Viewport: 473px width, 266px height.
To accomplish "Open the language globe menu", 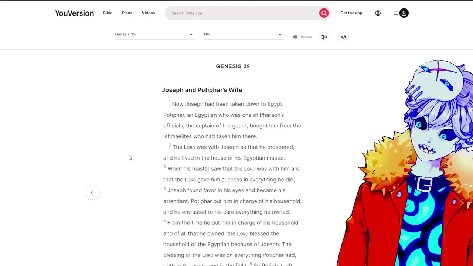I will pyautogui.click(x=378, y=13).
